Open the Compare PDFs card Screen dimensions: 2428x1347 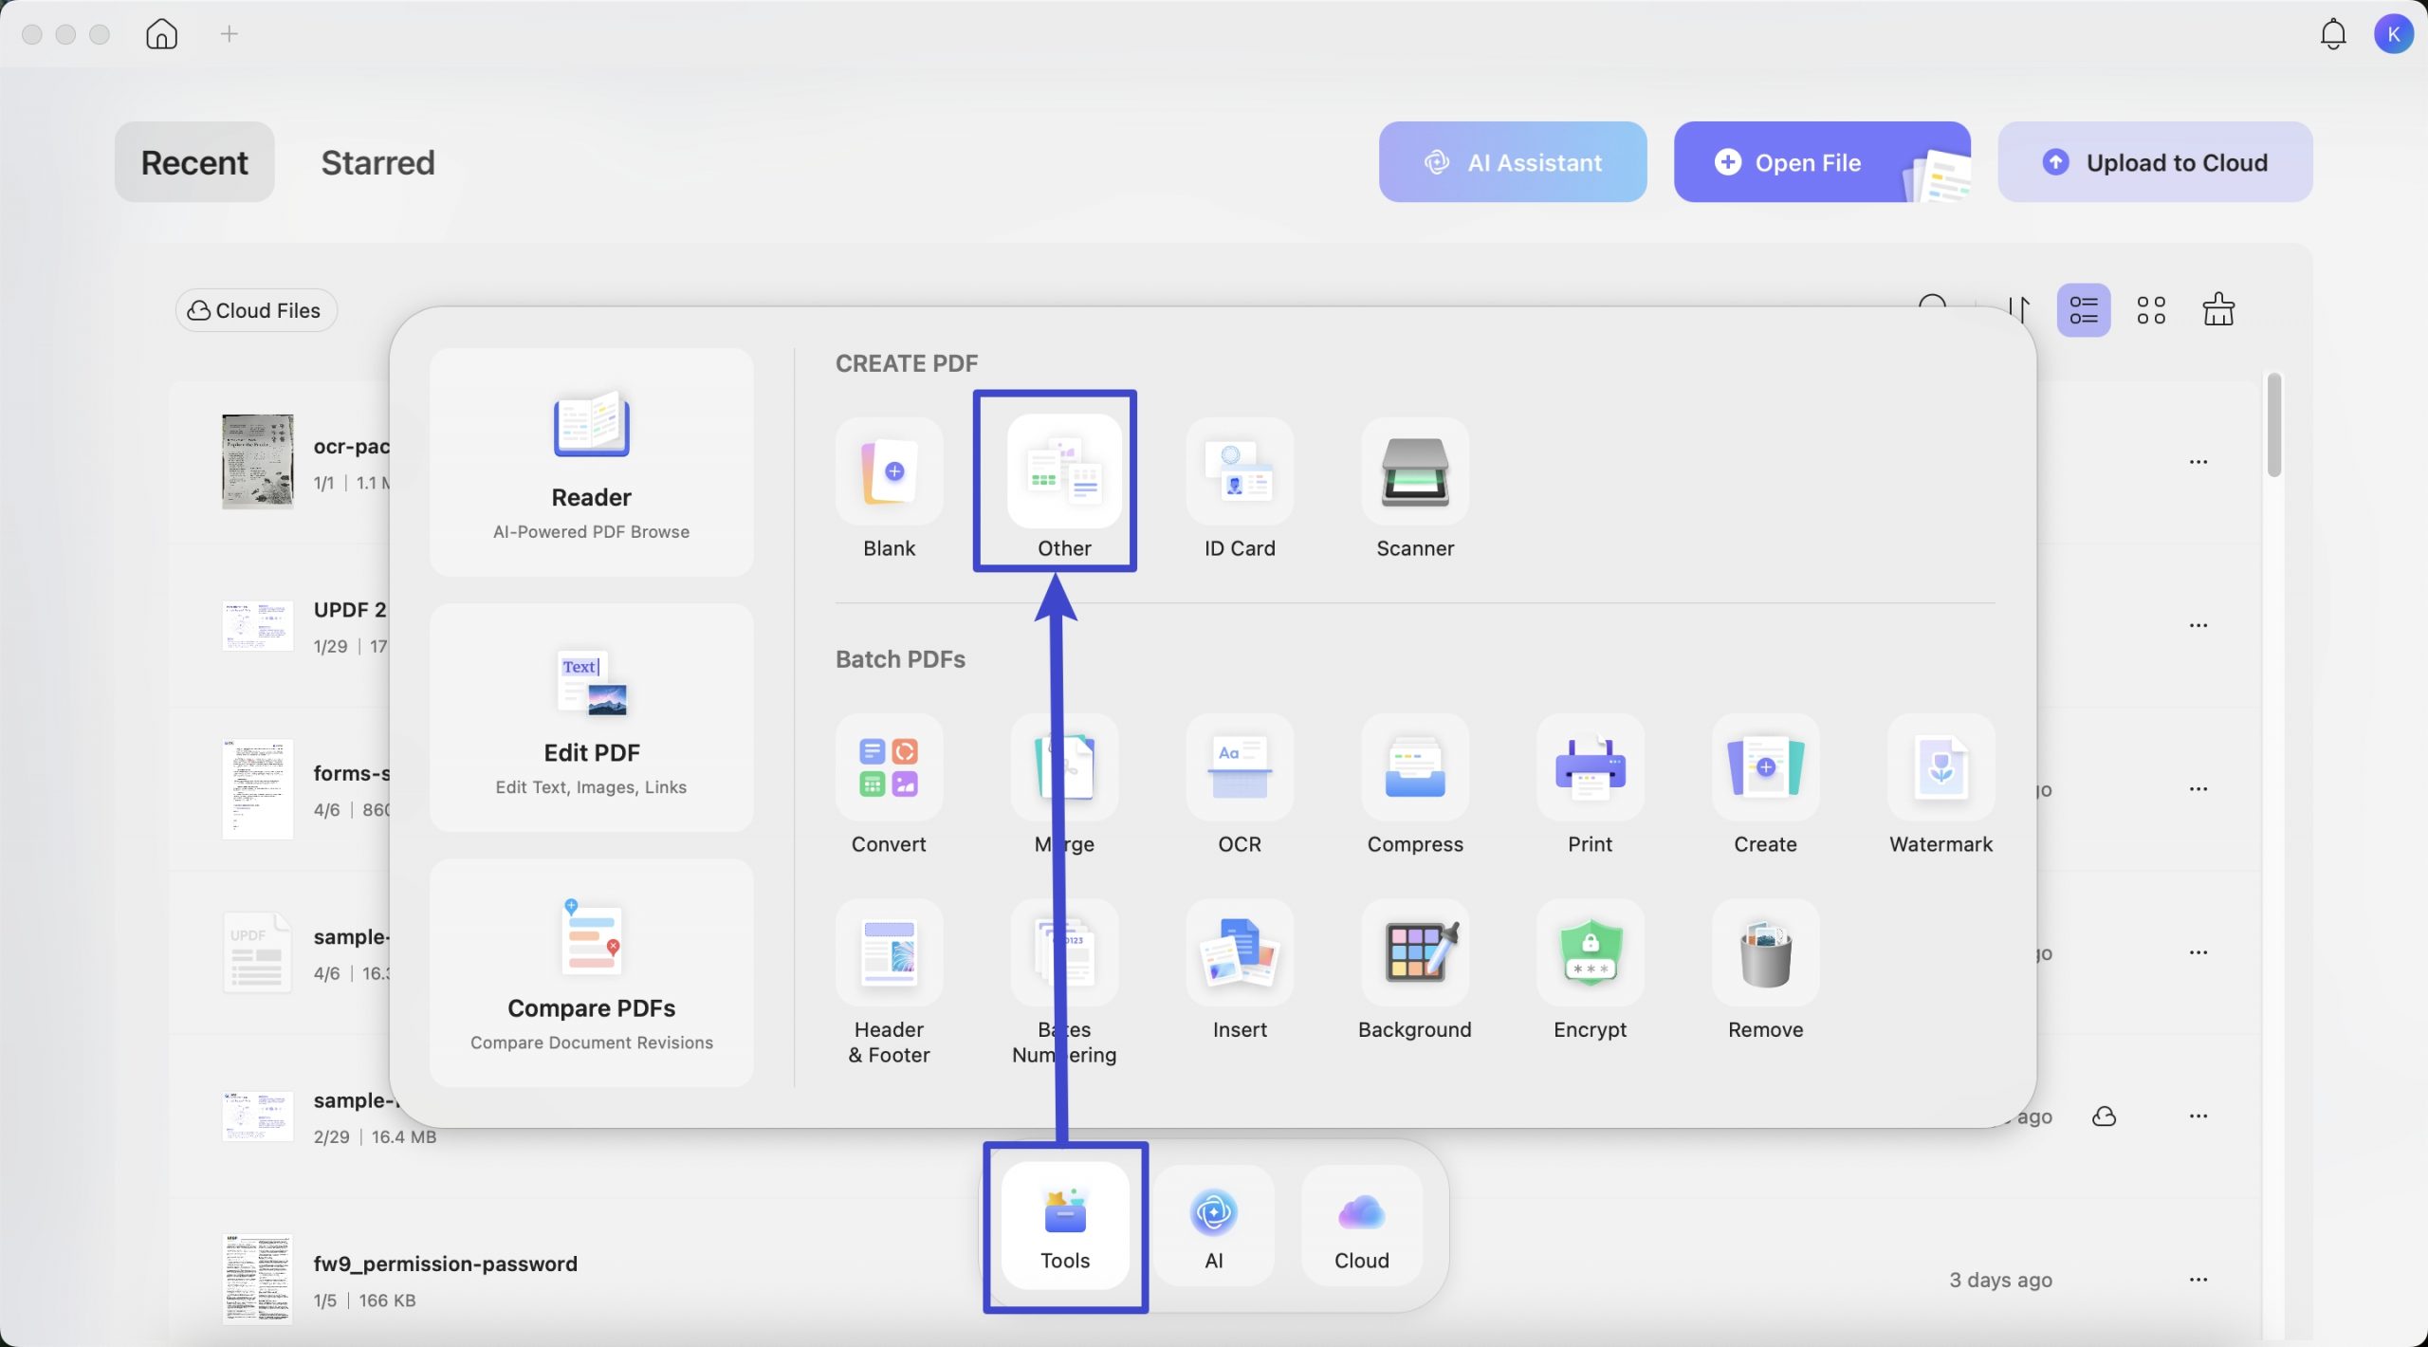[591, 972]
